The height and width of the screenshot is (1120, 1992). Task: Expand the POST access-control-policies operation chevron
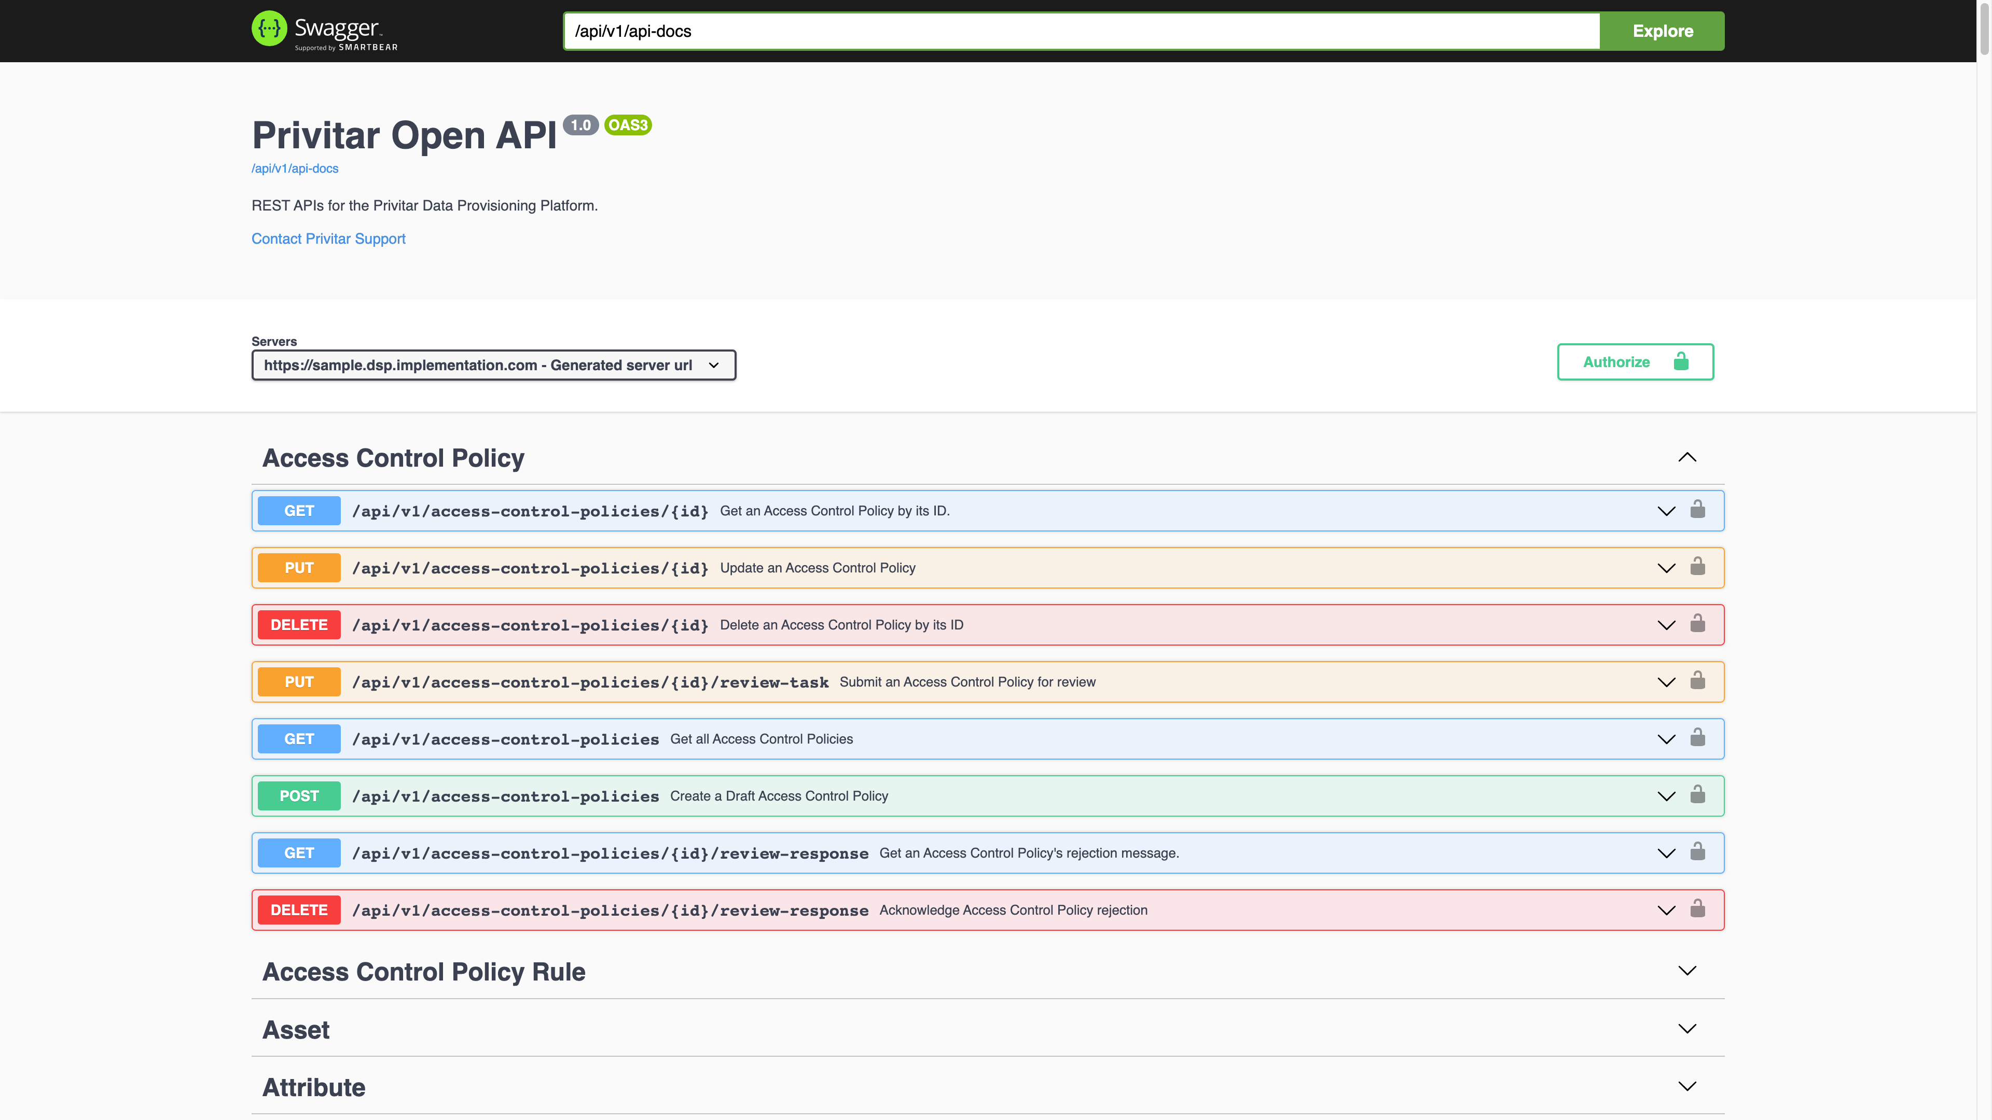[1666, 796]
